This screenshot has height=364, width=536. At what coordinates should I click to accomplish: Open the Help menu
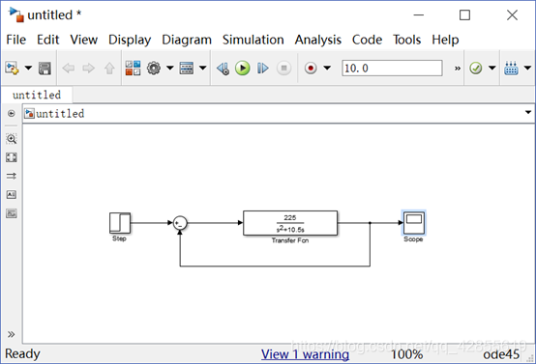445,40
